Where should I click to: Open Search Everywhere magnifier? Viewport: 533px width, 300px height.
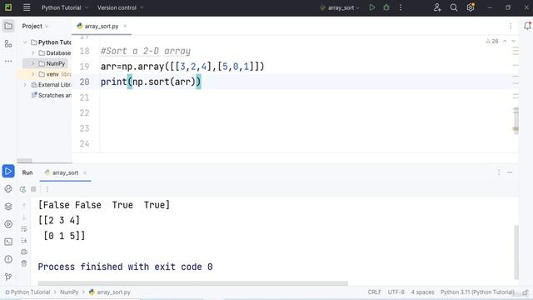(454, 7)
